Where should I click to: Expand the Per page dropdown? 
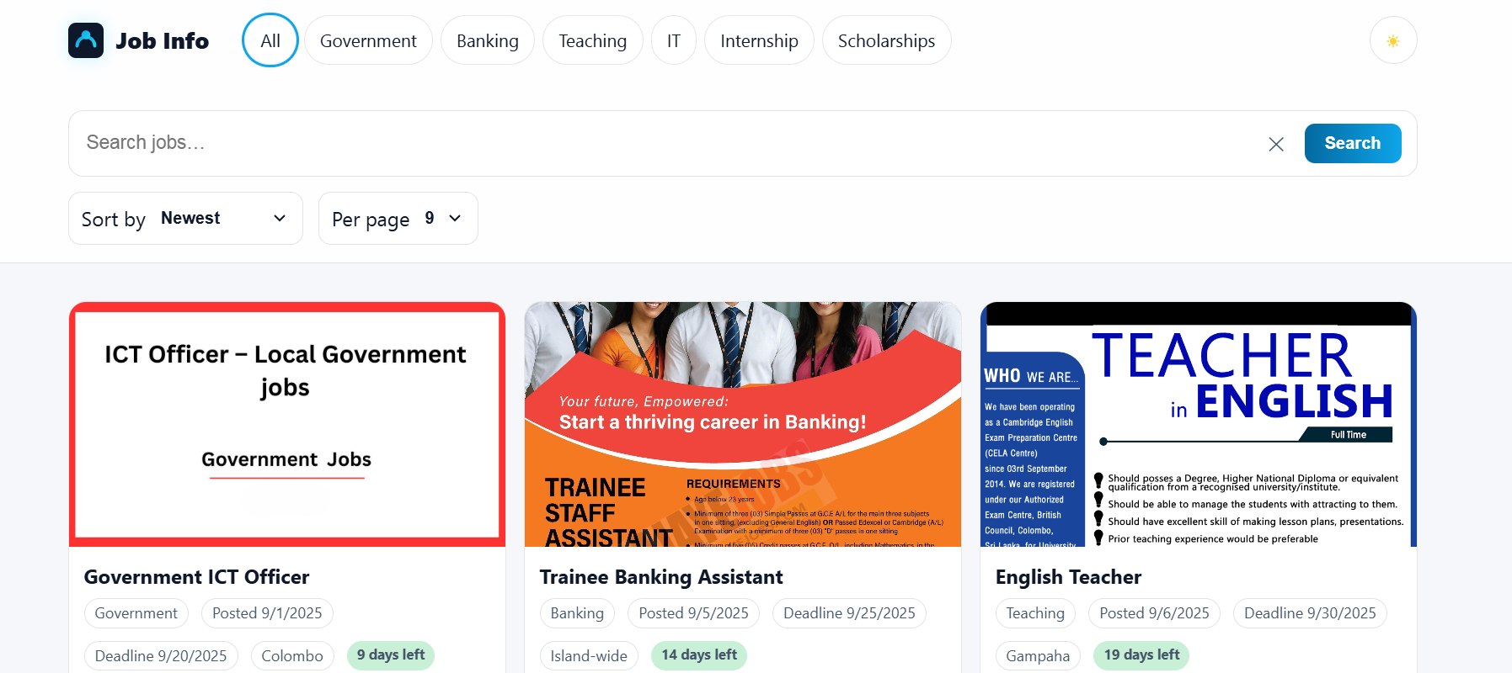click(398, 219)
